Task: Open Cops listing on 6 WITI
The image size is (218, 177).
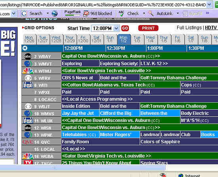Action: tap(199, 85)
